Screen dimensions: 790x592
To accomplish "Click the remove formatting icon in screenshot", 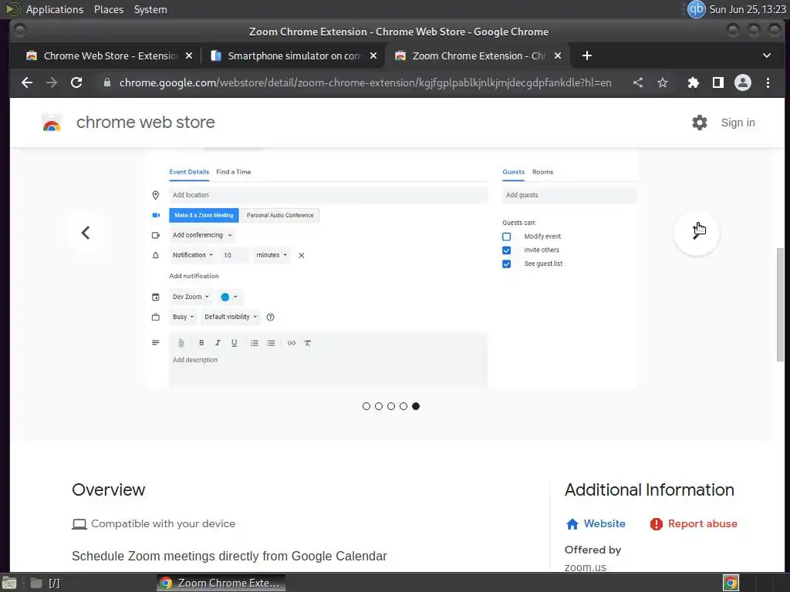I will tap(307, 343).
